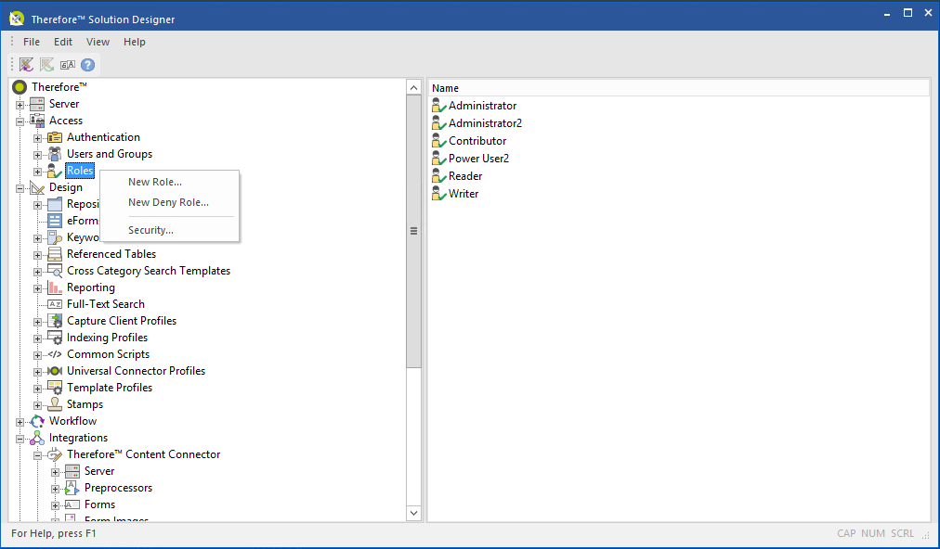
Task: Click the Name column header
Action: pyautogui.click(x=445, y=86)
